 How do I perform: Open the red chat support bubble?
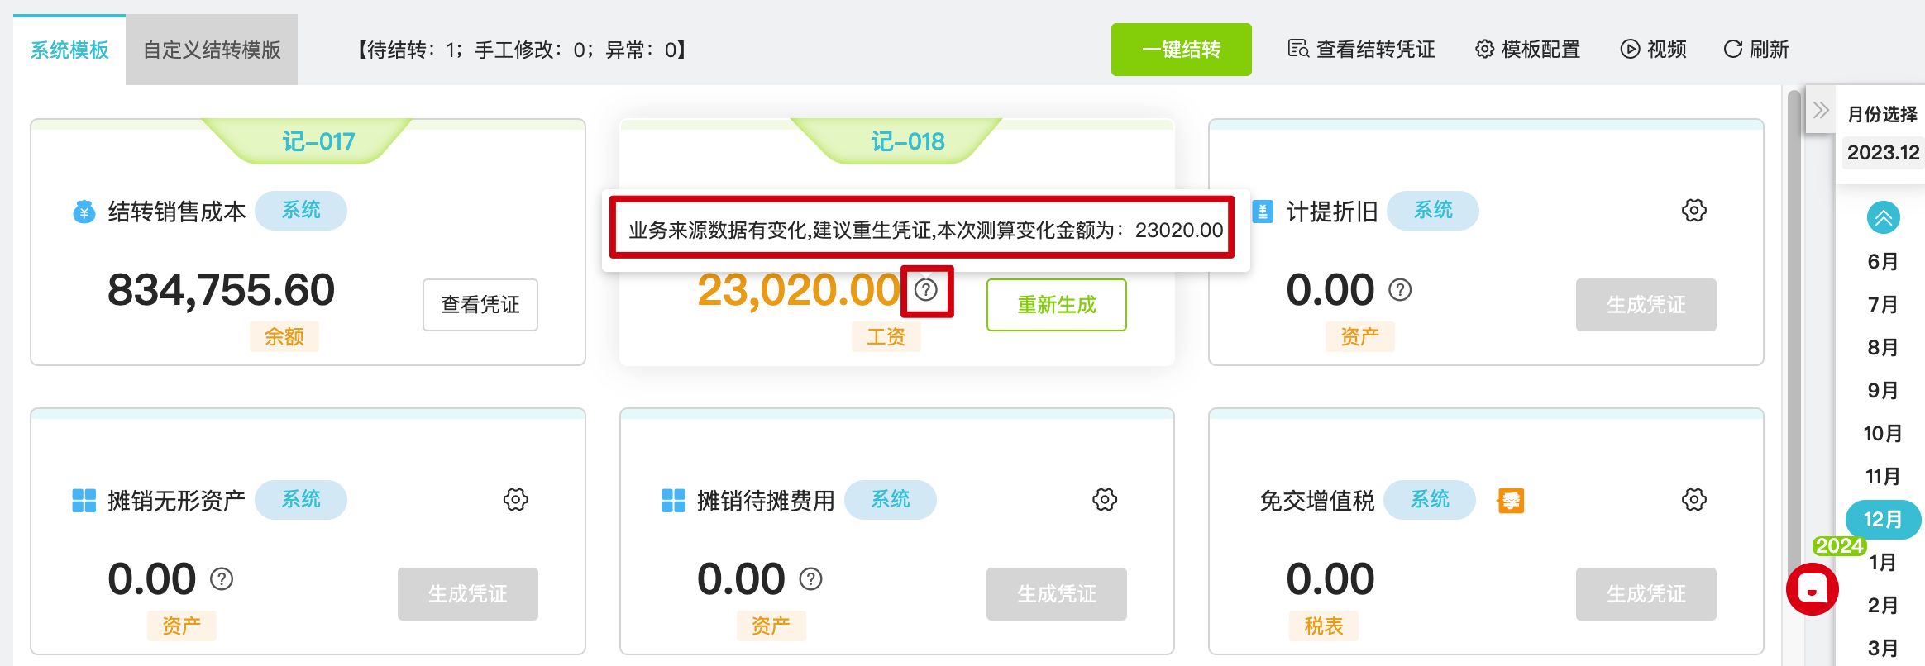click(1812, 589)
